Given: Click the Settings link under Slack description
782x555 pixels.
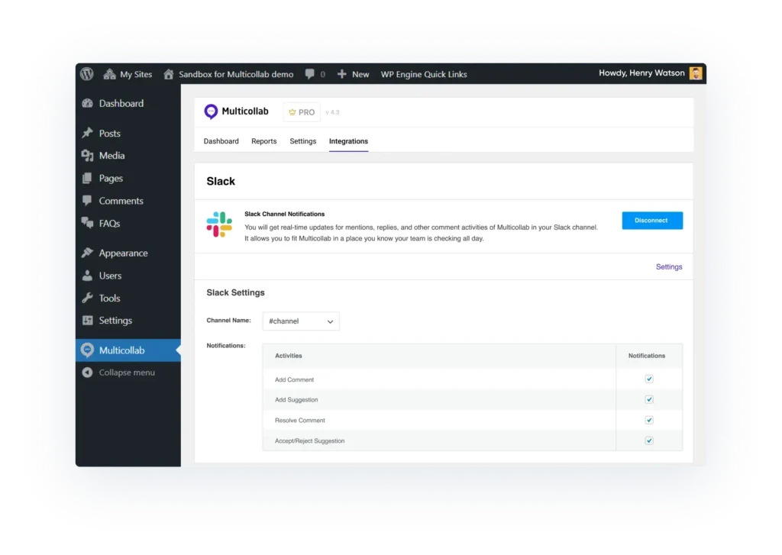Looking at the screenshot, I should 669,266.
